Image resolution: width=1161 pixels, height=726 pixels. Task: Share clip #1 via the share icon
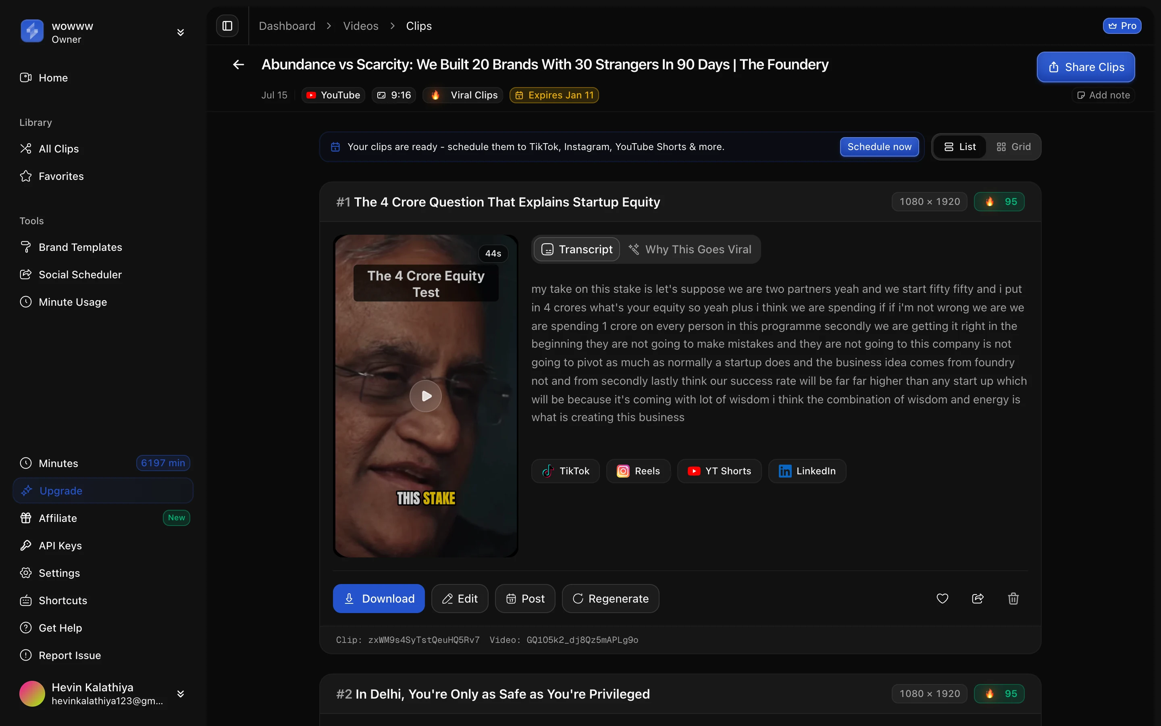(978, 598)
